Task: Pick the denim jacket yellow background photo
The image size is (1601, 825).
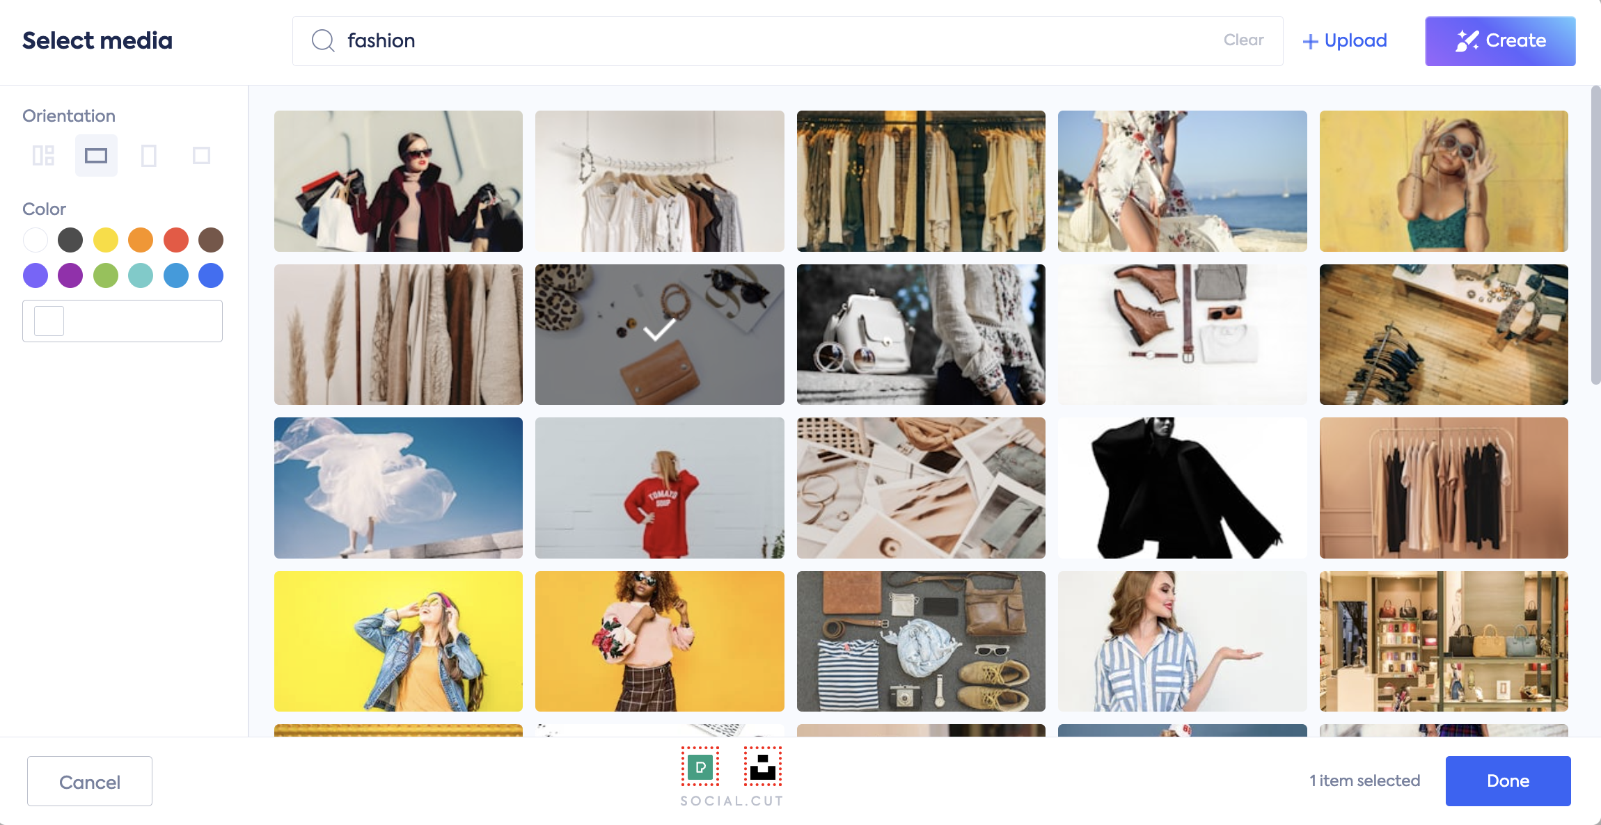Action: [x=398, y=641]
